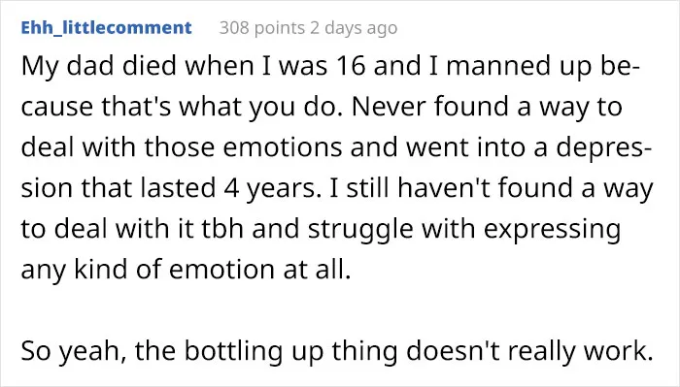Click 'any kind of emotion at all.' line

(x=186, y=270)
